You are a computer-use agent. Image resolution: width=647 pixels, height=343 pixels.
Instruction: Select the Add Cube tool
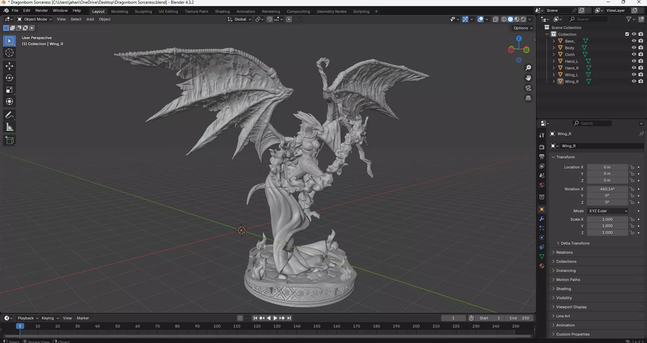(9, 141)
